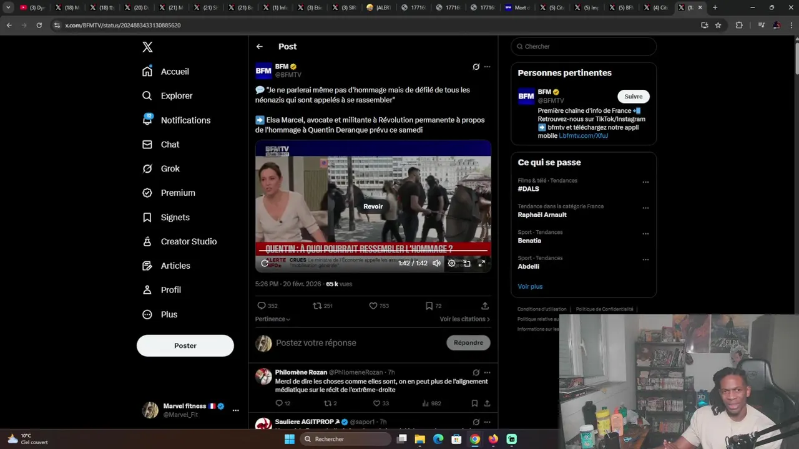
Task: Bookmark the BFM post (72)
Action: coord(433,306)
